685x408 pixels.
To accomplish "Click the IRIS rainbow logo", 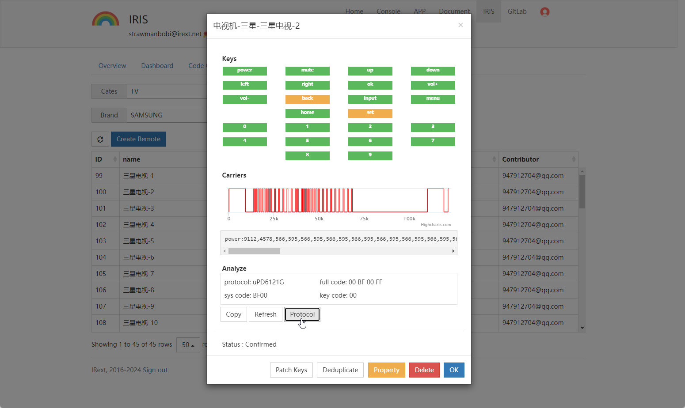I will pyautogui.click(x=106, y=19).
